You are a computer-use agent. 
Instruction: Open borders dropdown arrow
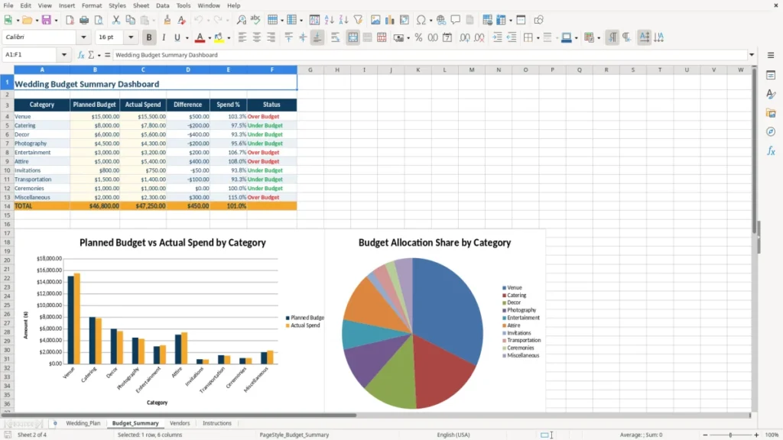[538, 37]
